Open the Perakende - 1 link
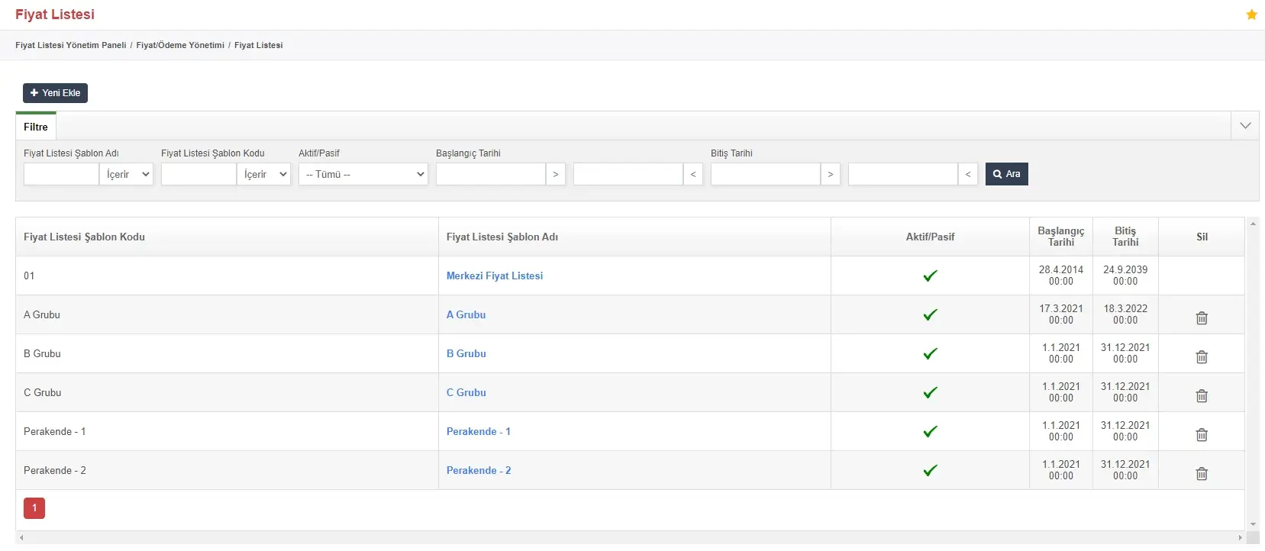 479,432
